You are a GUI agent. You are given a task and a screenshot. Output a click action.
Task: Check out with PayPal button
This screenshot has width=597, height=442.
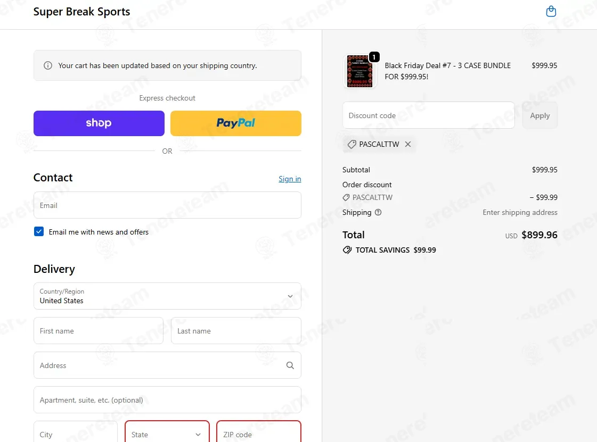(x=236, y=123)
